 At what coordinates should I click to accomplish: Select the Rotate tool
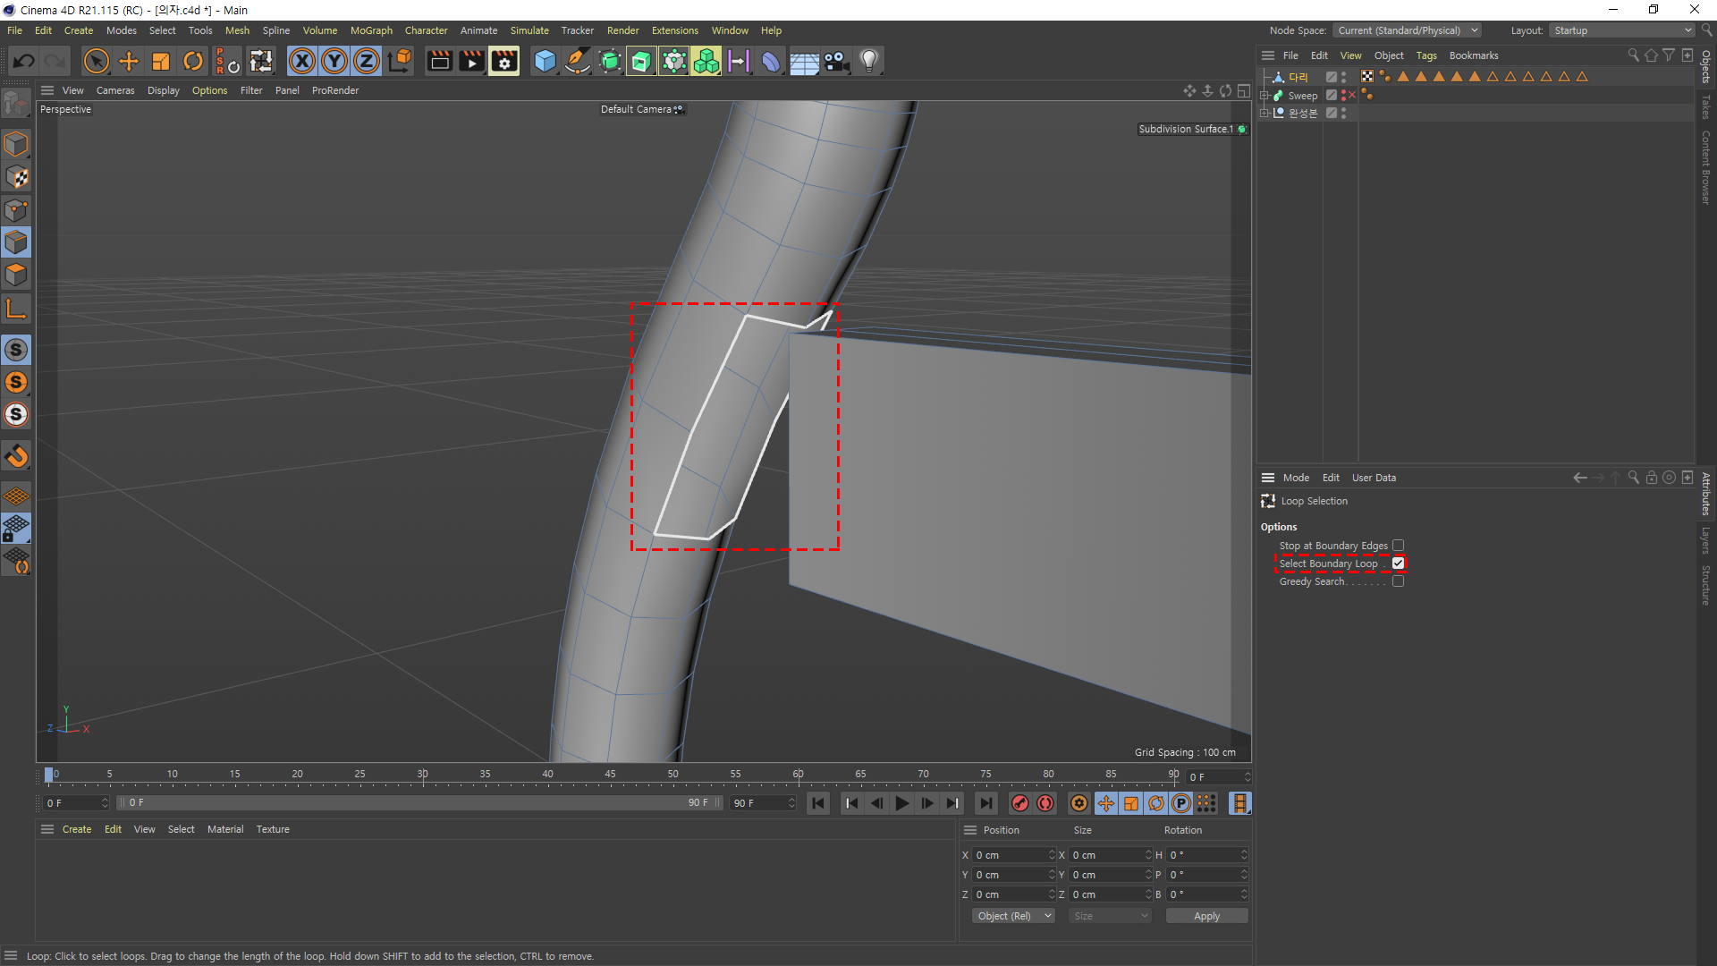[193, 62]
